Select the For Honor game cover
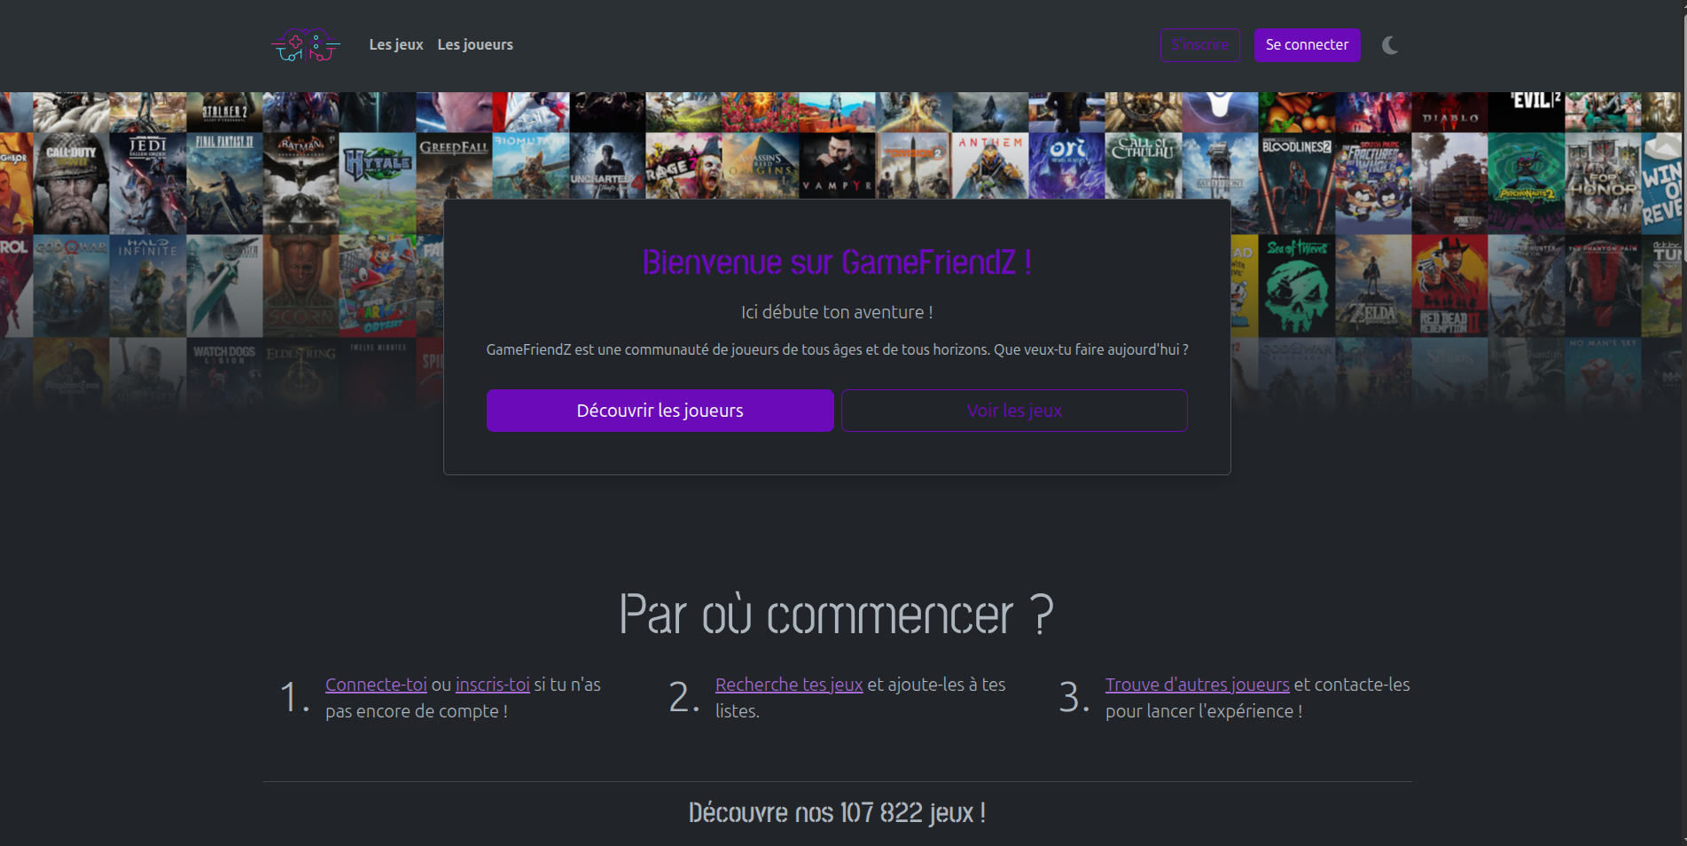The height and width of the screenshot is (846, 1687). [1603, 184]
